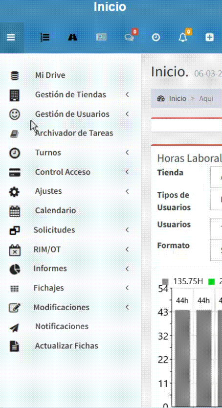Image resolution: width=222 pixels, height=408 pixels.
Task: Click the road icon in top bar
Action: point(73,38)
